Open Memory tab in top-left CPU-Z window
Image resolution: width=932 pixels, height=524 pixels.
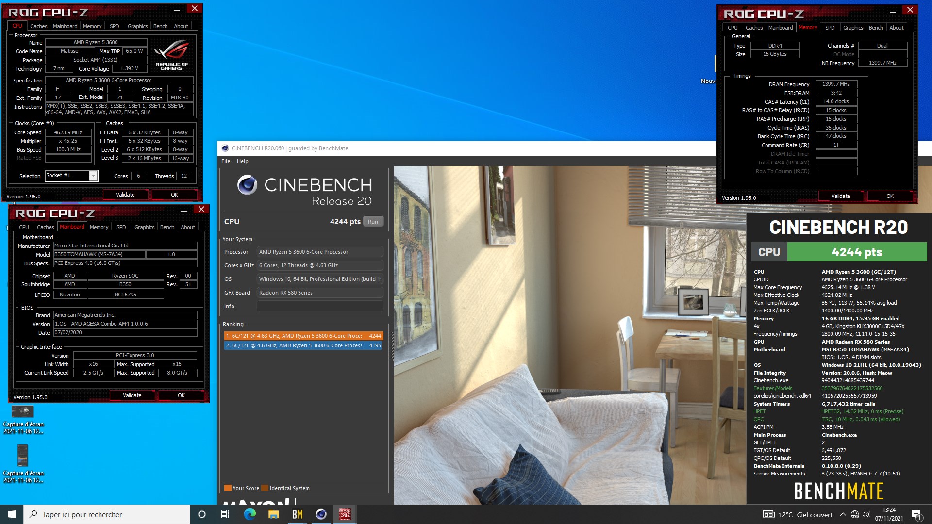tap(92, 26)
